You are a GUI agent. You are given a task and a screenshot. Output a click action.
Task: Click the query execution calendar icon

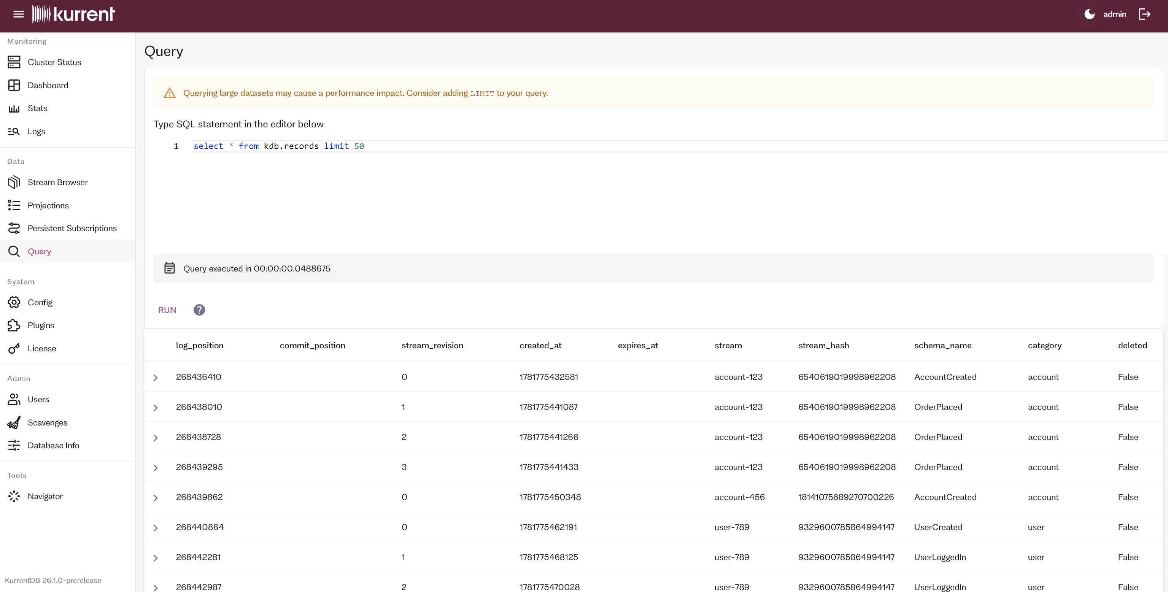pyautogui.click(x=170, y=268)
